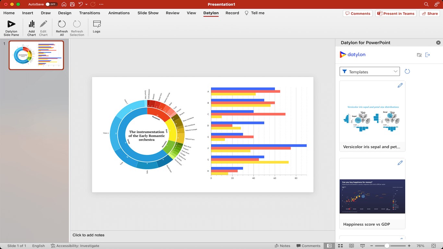Open the share people icon at top right
443x249 pixels.
click(437, 4)
